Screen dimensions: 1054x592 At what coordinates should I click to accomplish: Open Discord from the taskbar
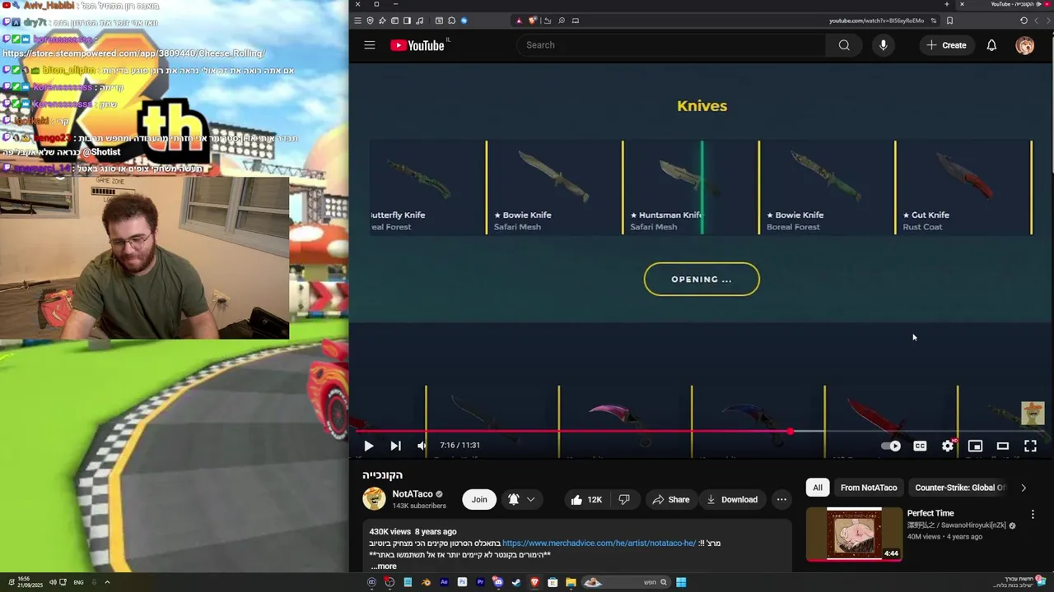point(498,582)
